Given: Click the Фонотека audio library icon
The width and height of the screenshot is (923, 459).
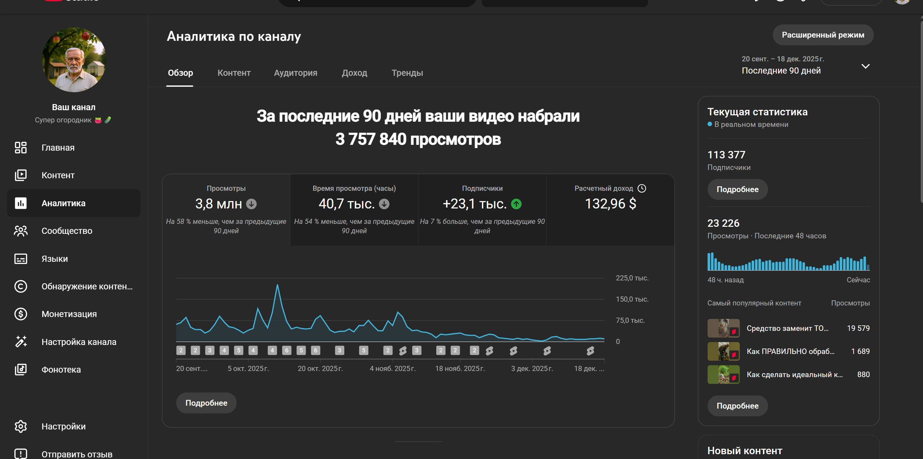Looking at the screenshot, I should click(x=21, y=369).
